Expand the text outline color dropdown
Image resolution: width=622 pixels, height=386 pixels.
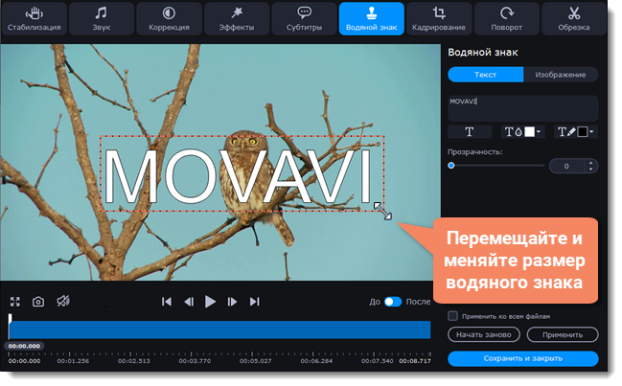click(591, 131)
